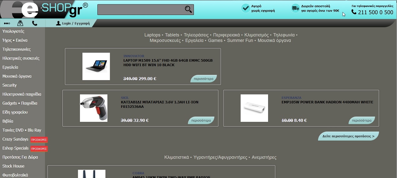Open Ήχος • Εικόνα sidebar category
The image size is (397, 178).
pos(15,40)
